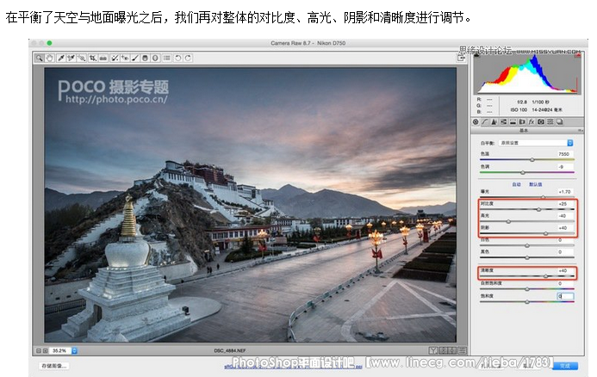Open the Basic panel options menu
This screenshot has width=597, height=377.
[581, 131]
